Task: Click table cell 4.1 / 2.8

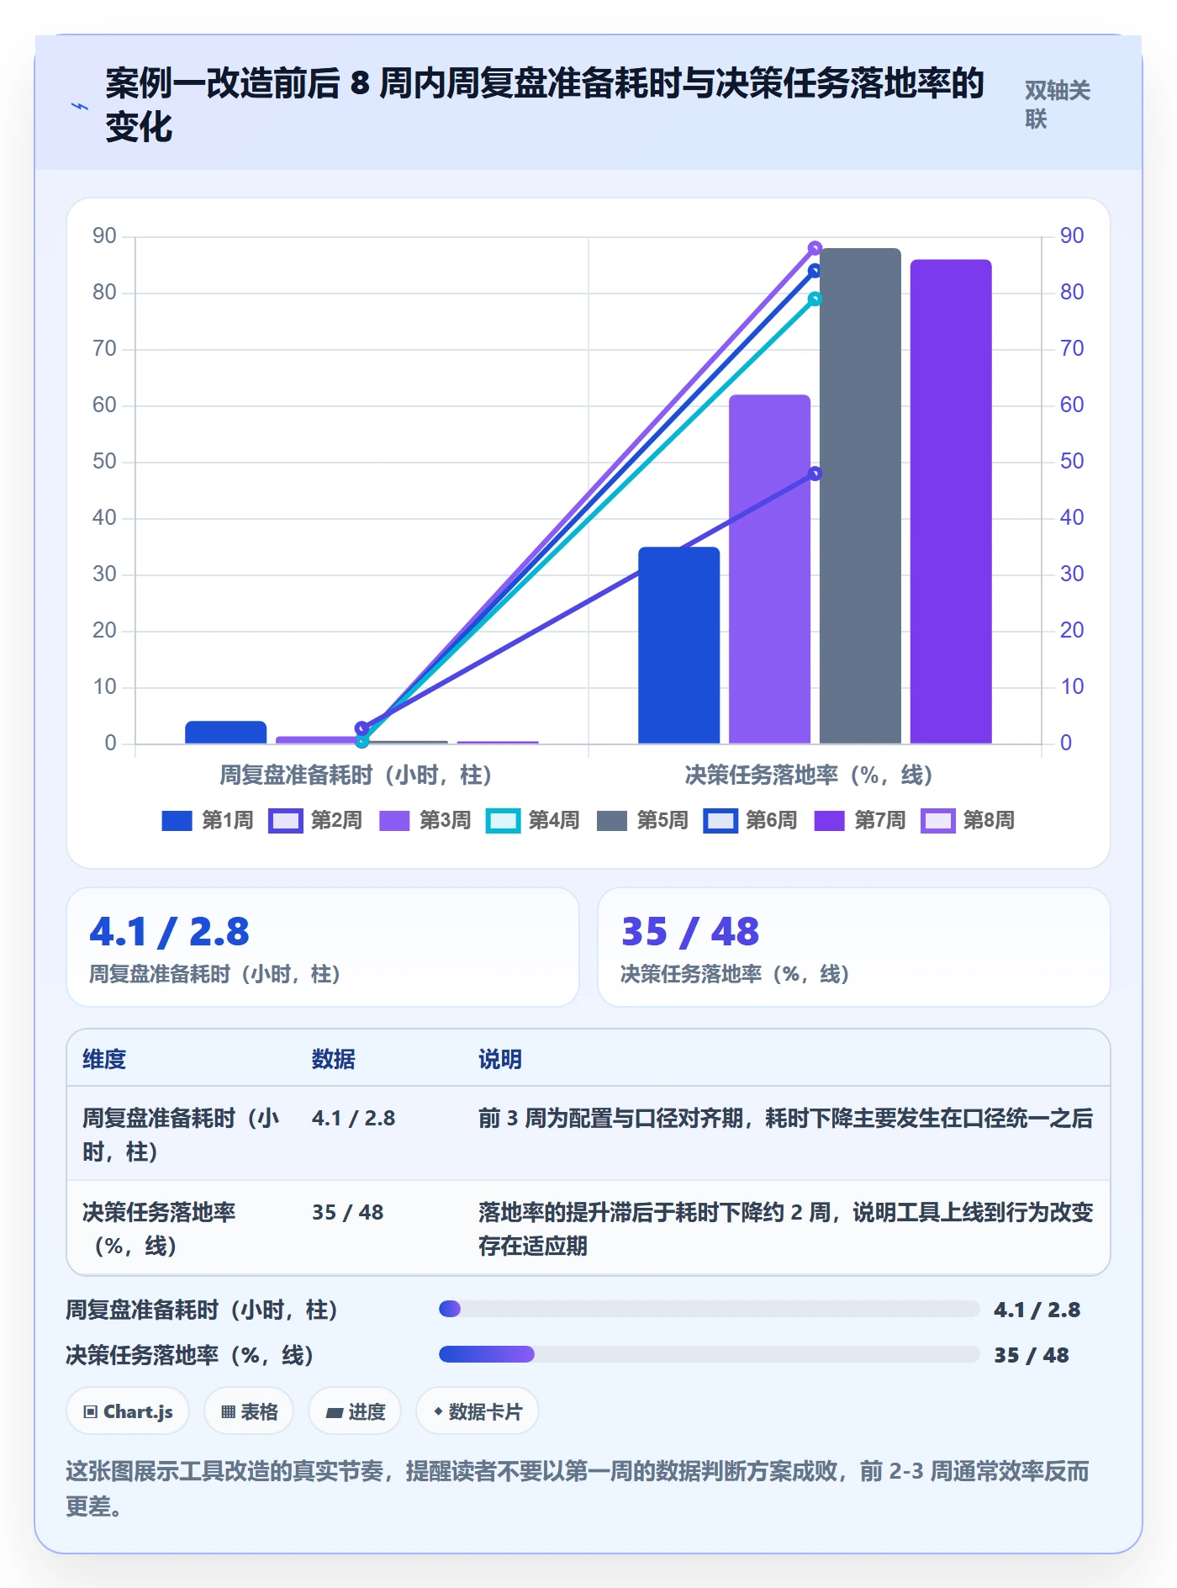Action: pos(353,1118)
